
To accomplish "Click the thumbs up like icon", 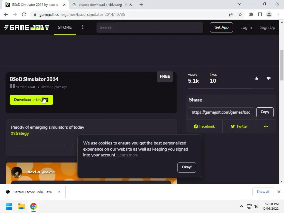I will click(x=257, y=78).
